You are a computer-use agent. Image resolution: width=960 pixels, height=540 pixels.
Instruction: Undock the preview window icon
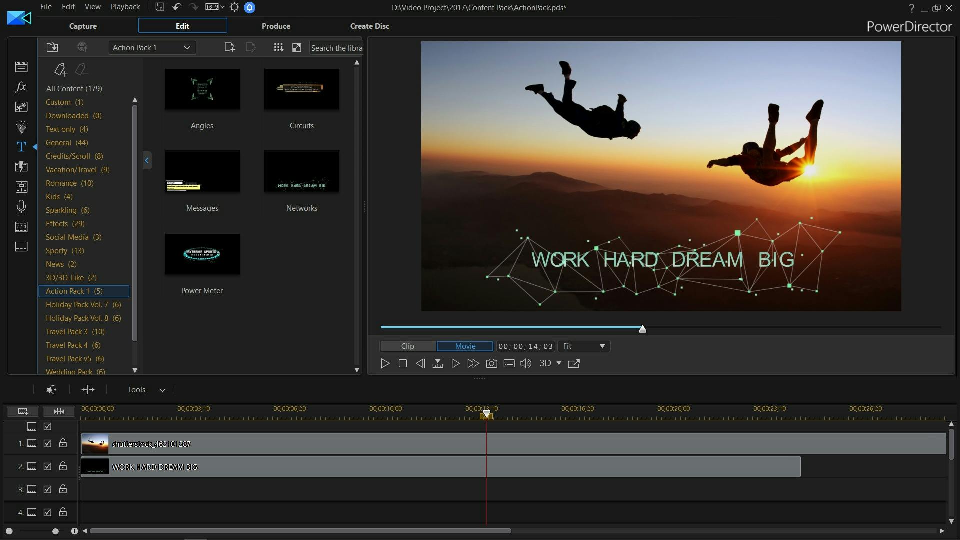click(574, 364)
